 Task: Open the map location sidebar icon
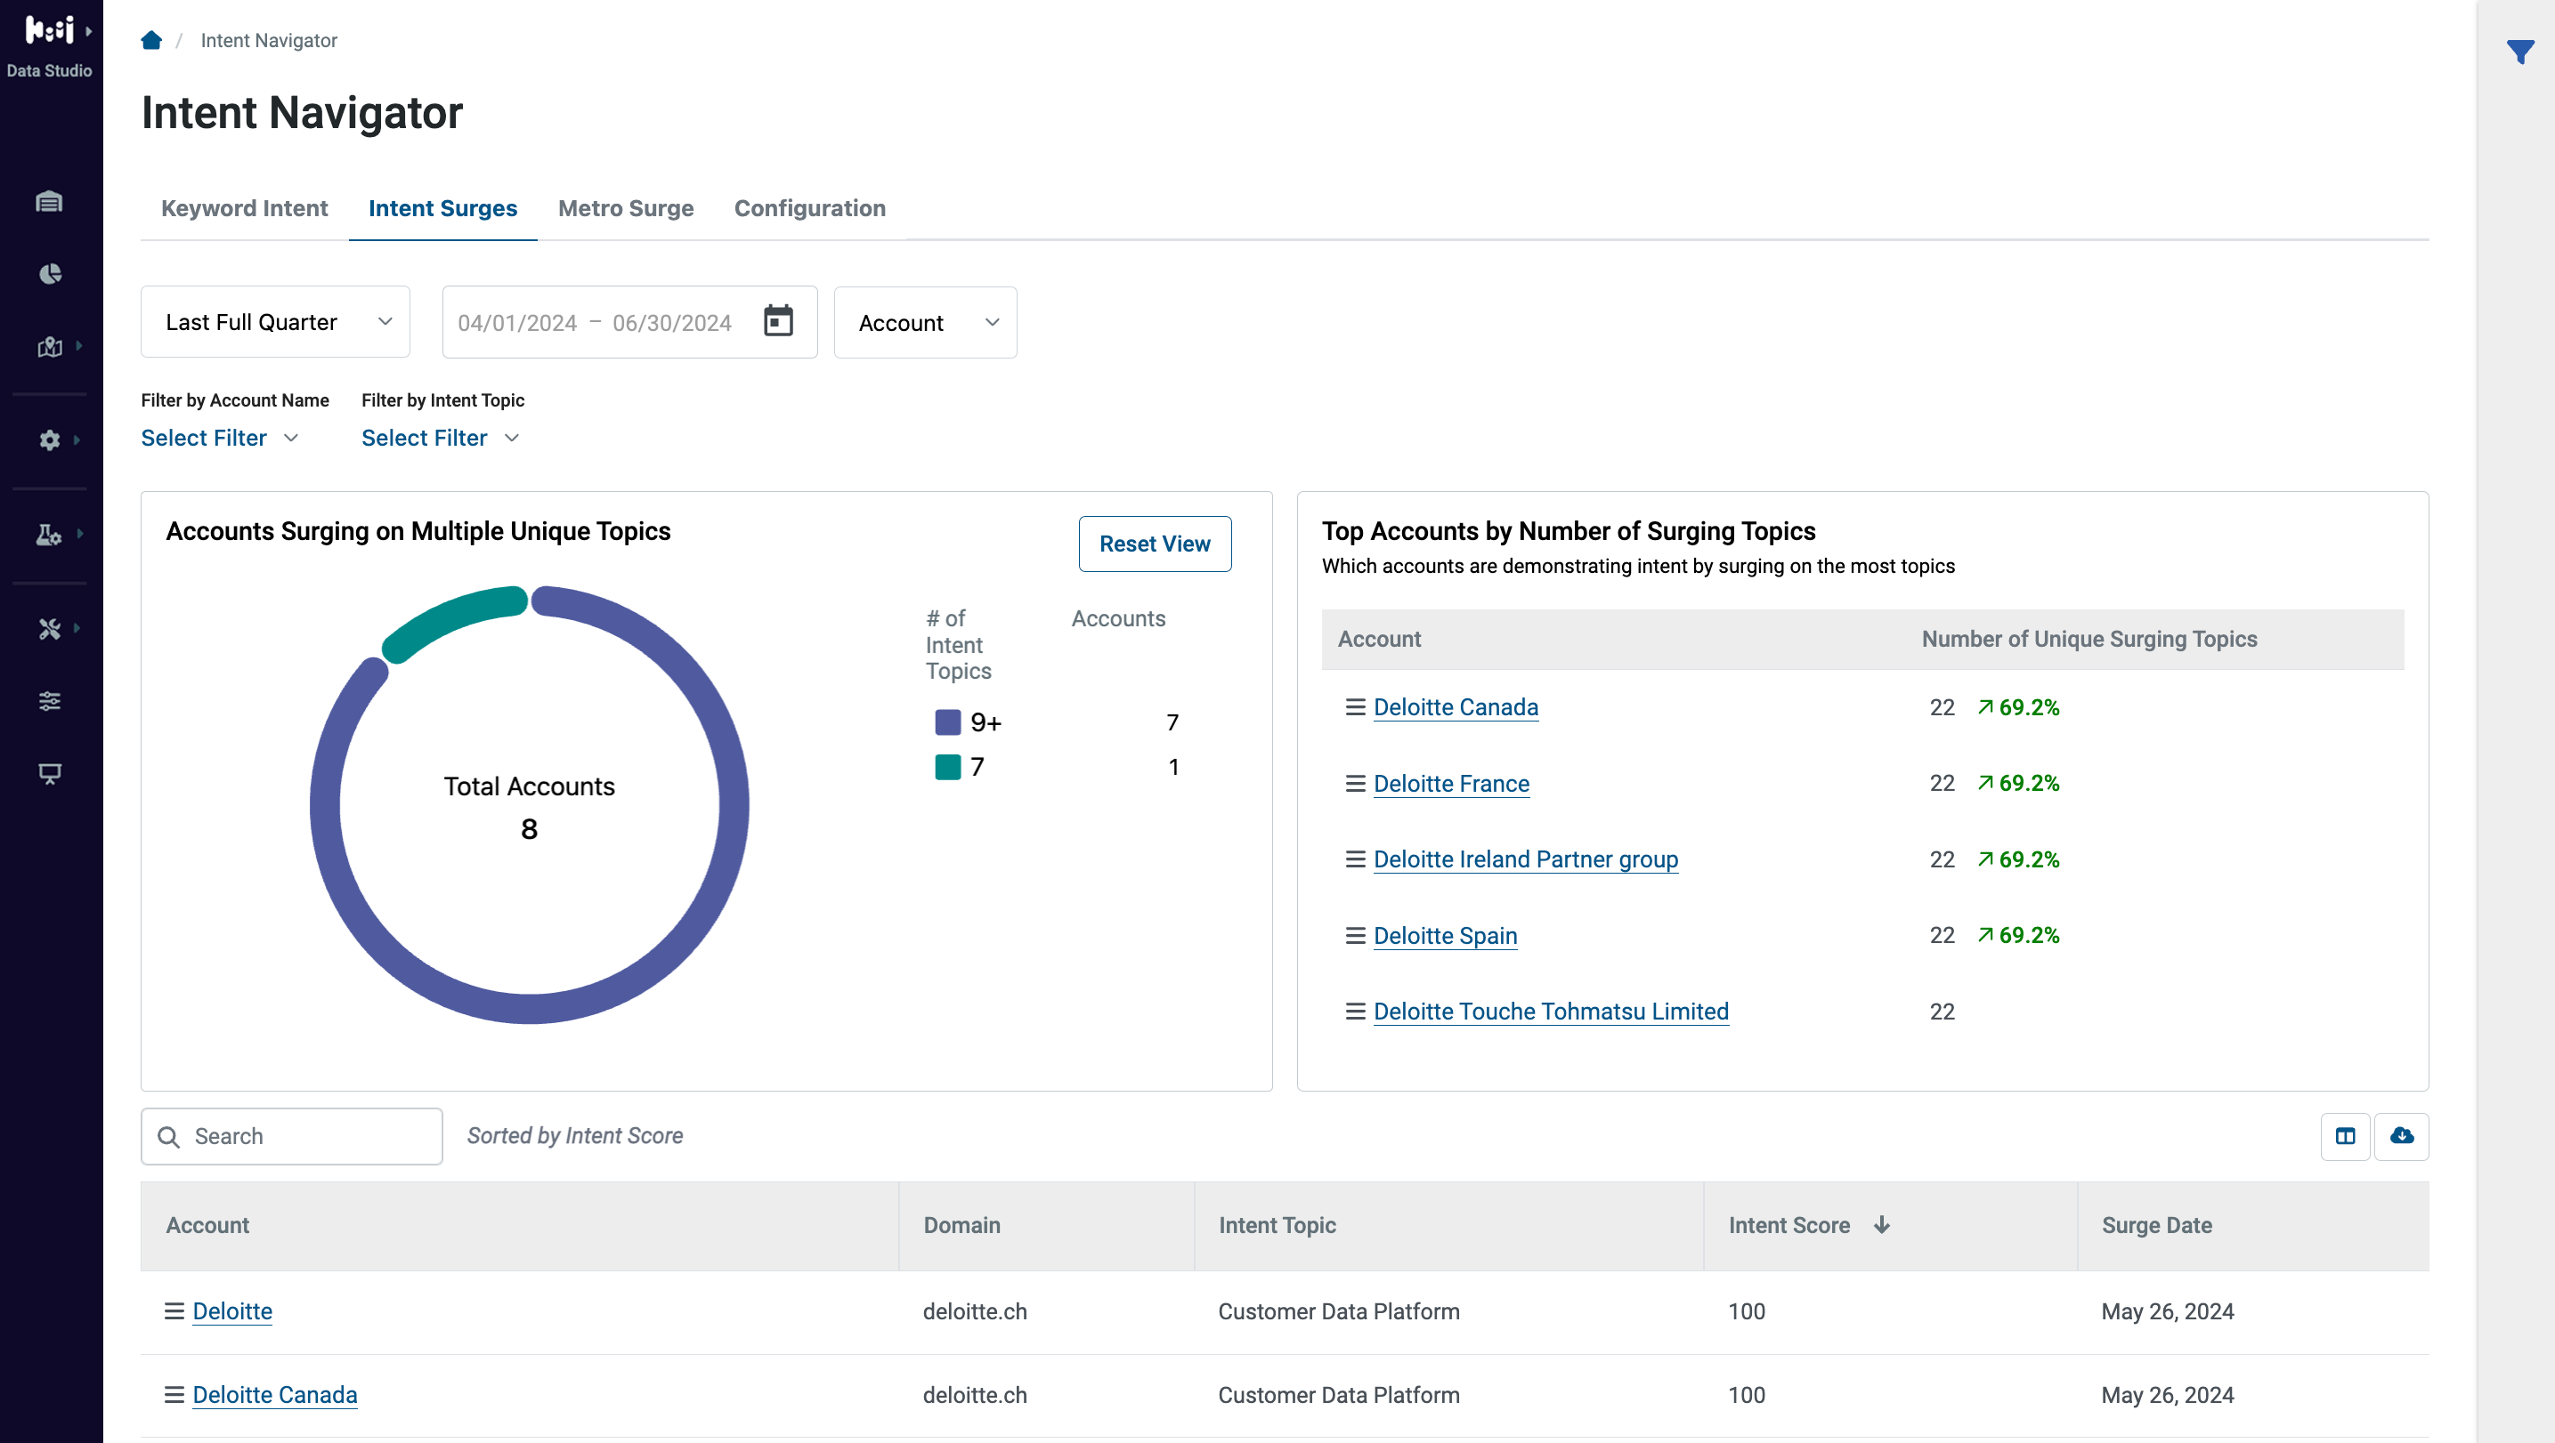(50, 347)
